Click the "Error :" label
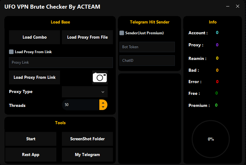This screenshot has width=246, height=165. pos(195,82)
